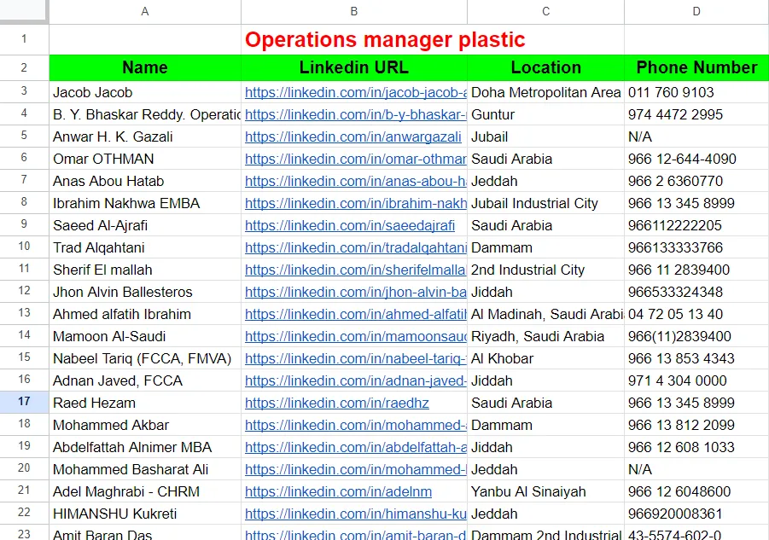Click the 'Phone Number' header cell

(x=696, y=67)
